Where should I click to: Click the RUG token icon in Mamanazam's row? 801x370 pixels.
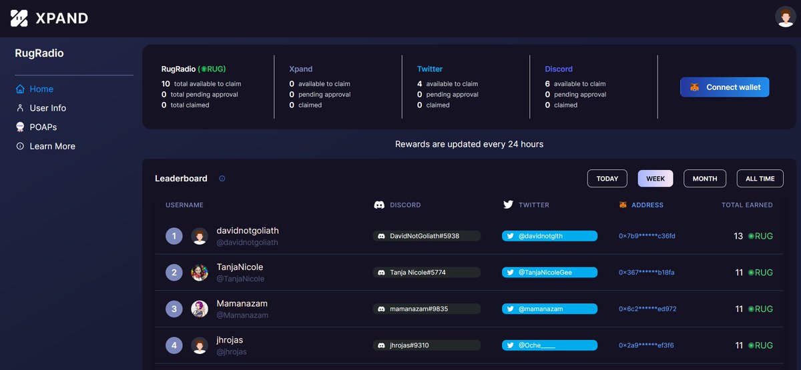click(751, 309)
